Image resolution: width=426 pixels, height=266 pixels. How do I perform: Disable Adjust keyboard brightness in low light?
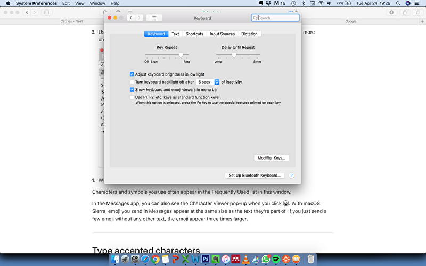pyautogui.click(x=132, y=74)
